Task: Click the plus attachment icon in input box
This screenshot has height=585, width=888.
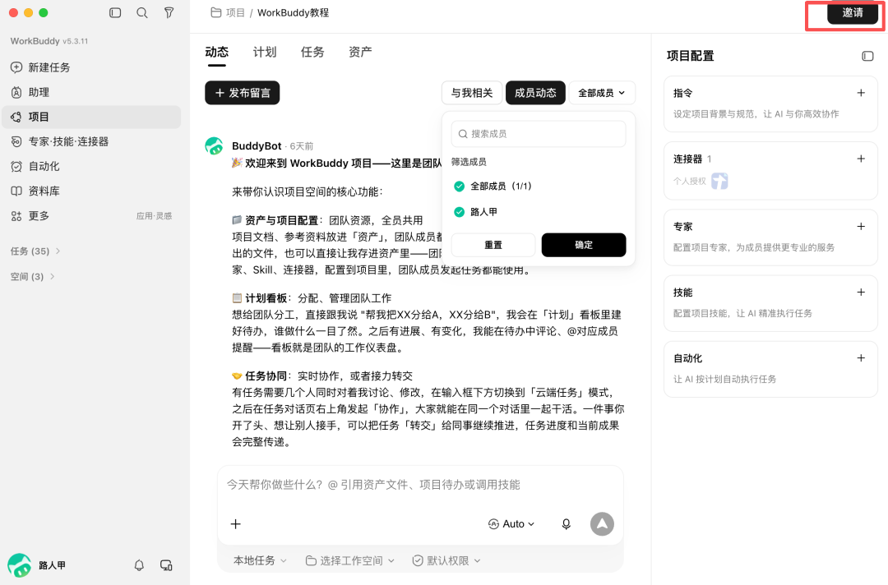Action: 236,524
